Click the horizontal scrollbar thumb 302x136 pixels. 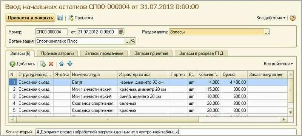pyautogui.click(x=107, y=119)
